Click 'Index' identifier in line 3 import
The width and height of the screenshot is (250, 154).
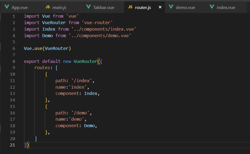[x=49, y=29]
